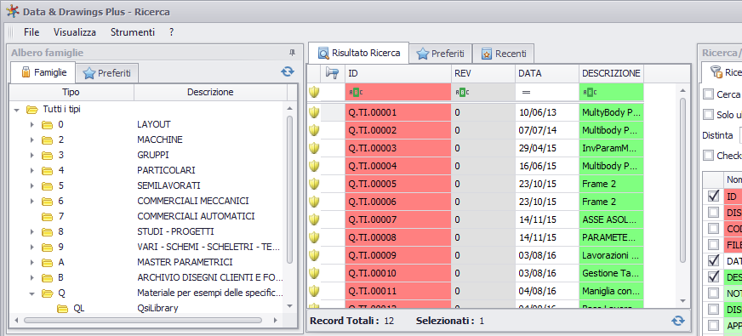Sort by the REV column header
This screenshot has height=336, width=742.
[x=482, y=73]
